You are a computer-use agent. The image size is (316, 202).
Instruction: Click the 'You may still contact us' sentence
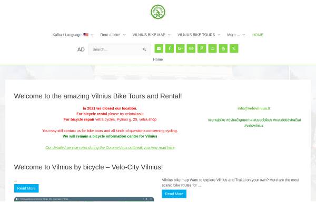click(110, 131)
